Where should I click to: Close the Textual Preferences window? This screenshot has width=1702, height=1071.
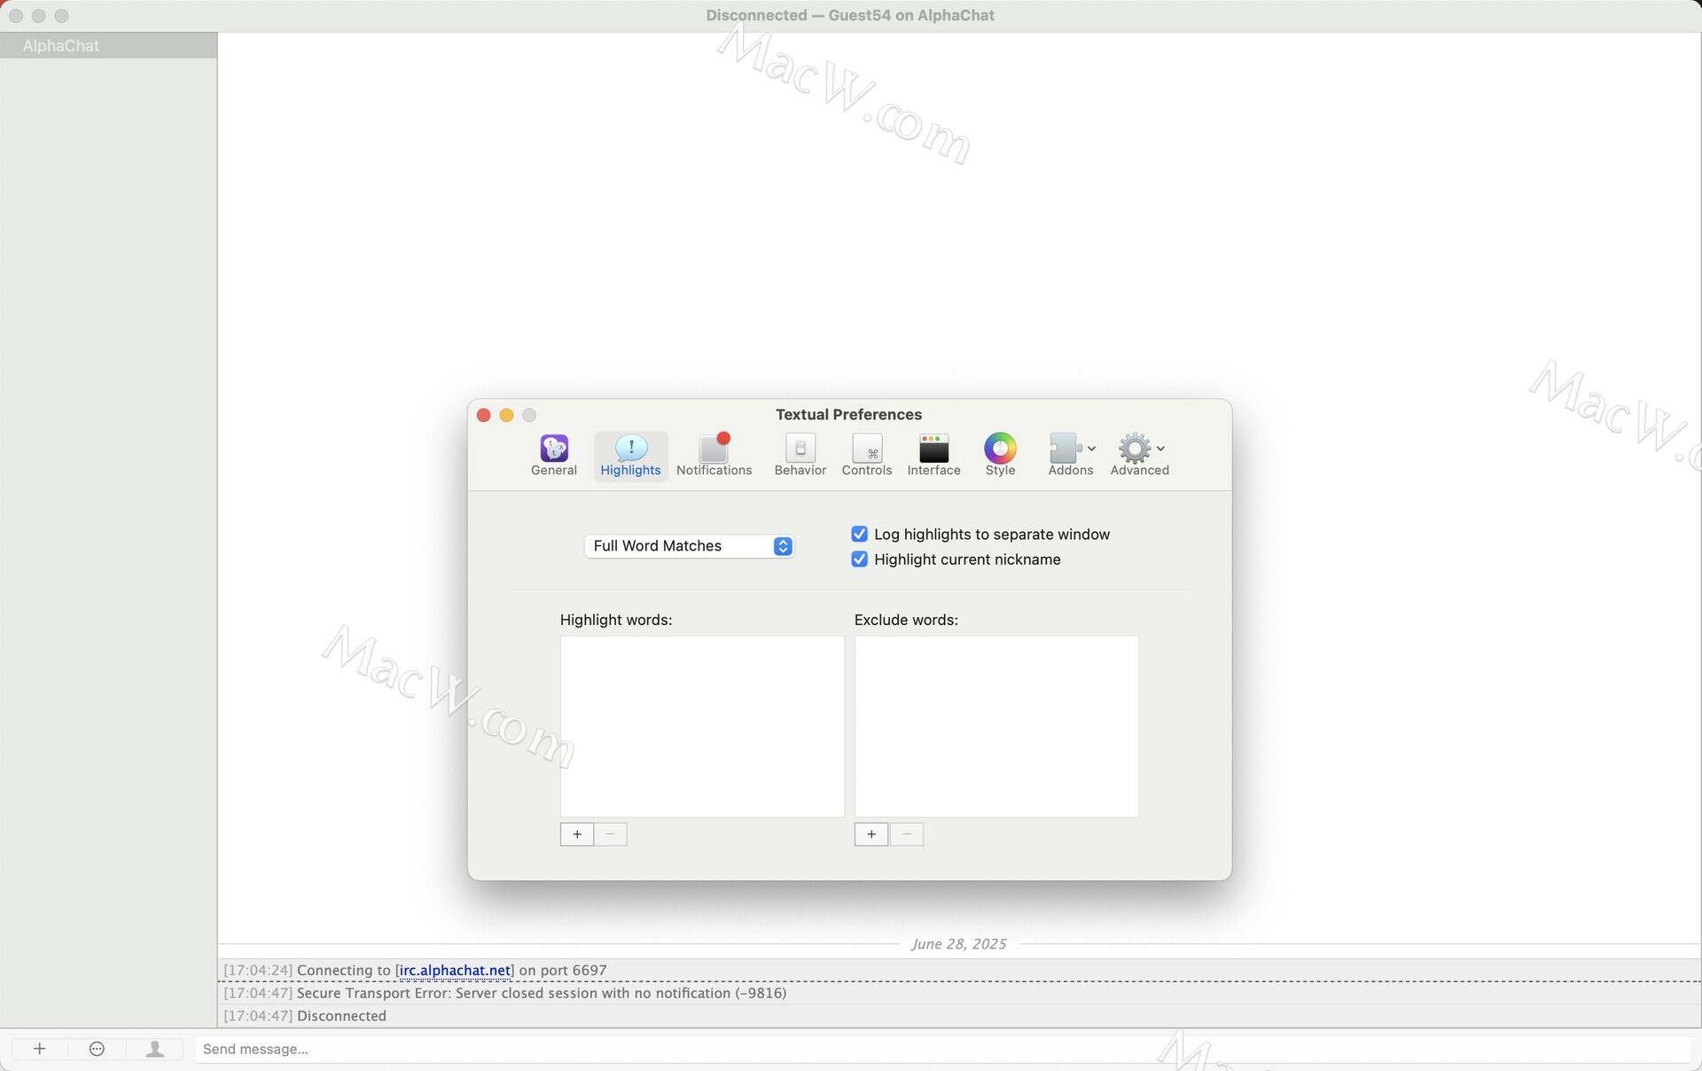pyautogui.click(x=484, y=415)
